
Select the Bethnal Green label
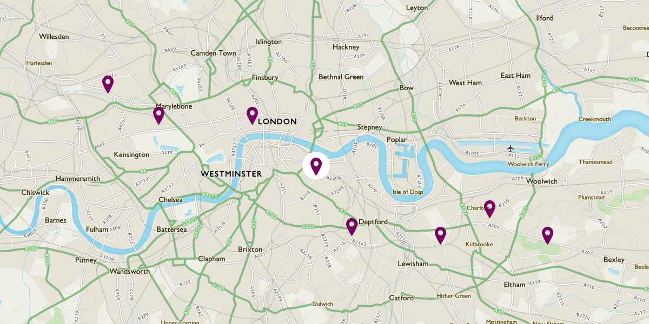(341, 77)
